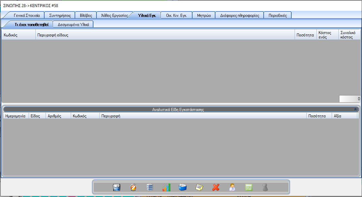Open the green calculator icon

point(249,187)
